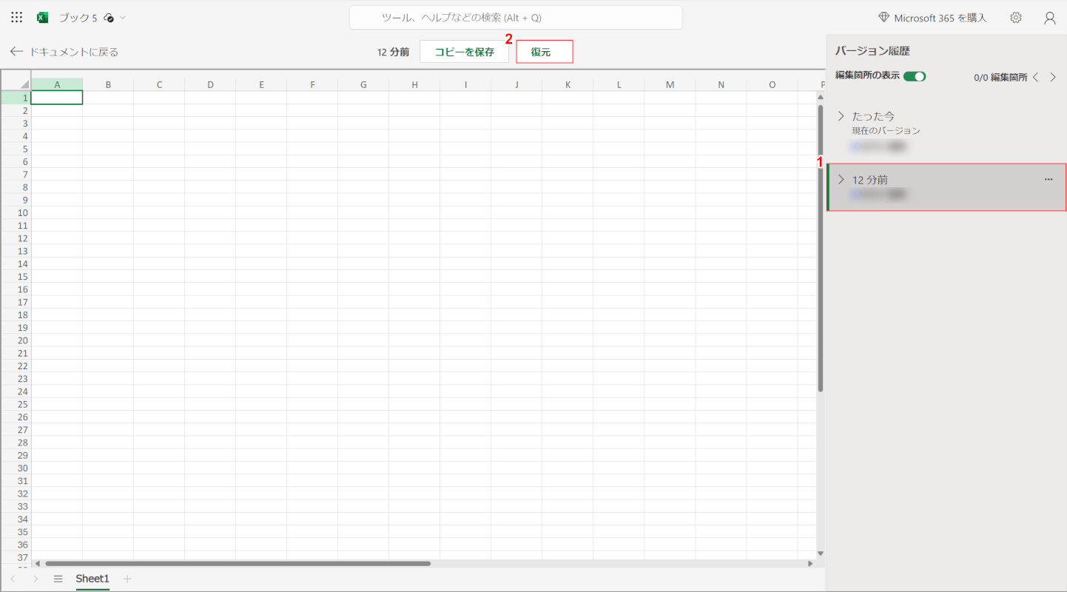The width and height of the screenshot is (1067, 592).
Task: Go back via ドキュメントに戻る
Action: 64,52
